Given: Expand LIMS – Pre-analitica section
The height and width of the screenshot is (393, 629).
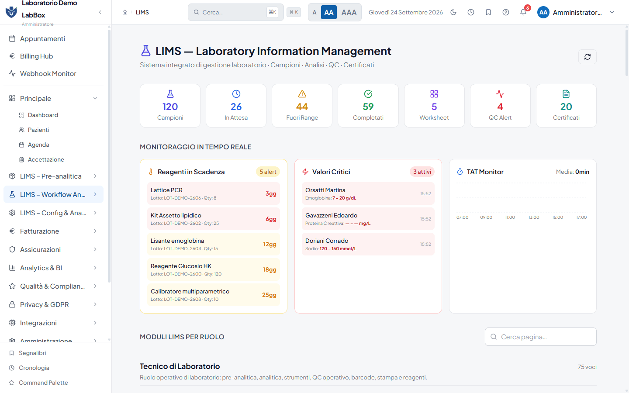Looking at the screenshot, I should (x=53, y=176).
